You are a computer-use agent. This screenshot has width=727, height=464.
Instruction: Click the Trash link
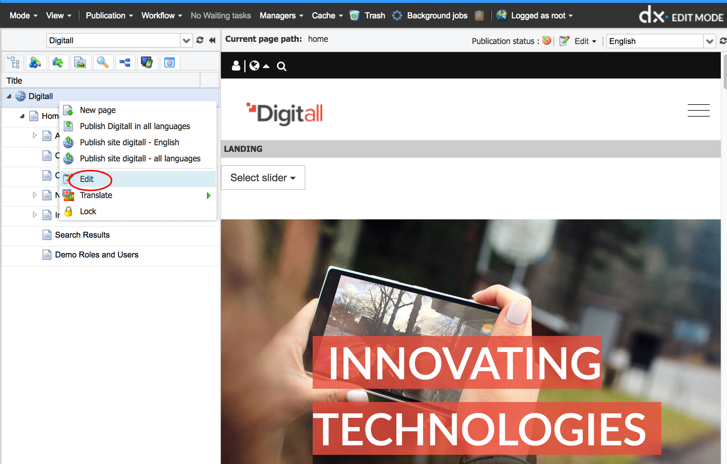375,15
